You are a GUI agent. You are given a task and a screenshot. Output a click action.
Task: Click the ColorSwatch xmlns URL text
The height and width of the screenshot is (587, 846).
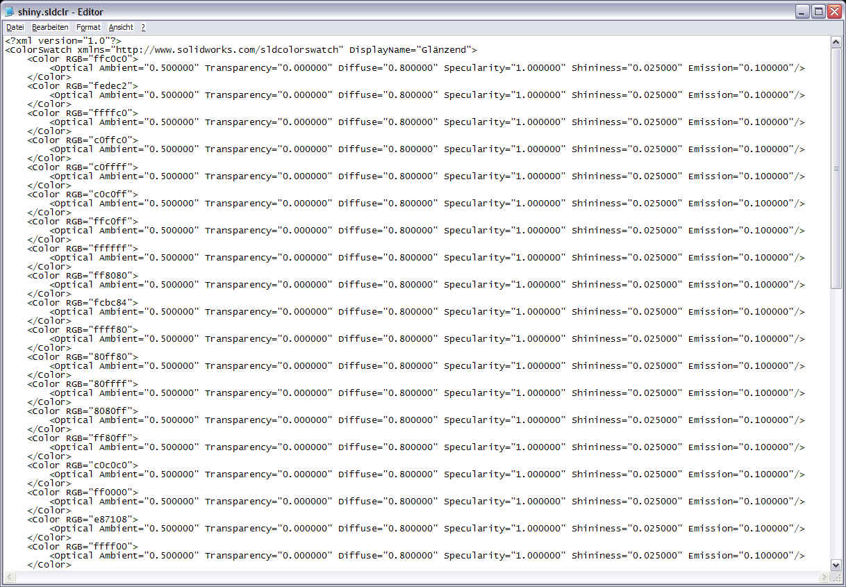coord(230,50)
